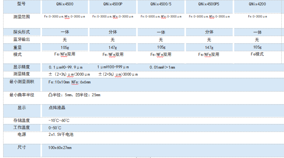Click the 2x1.5V干电池 power value

click(61, 135)
